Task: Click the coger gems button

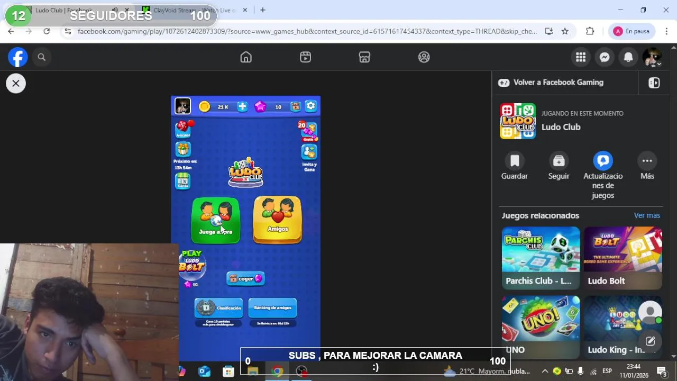Action: (x=246, y=278)
